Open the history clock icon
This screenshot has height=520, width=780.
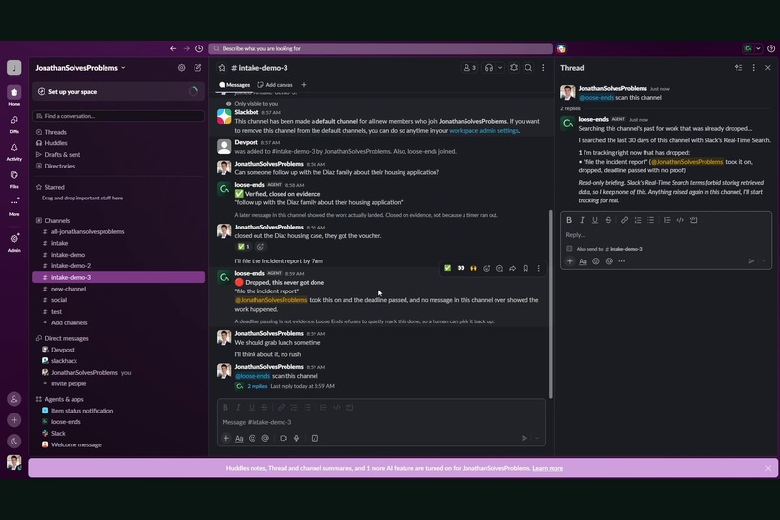click(x=199, y=48)
